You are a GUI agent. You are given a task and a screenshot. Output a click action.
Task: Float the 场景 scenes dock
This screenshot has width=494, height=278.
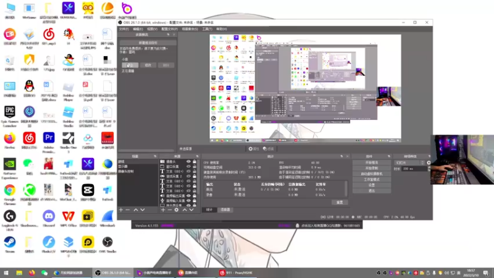click(x=155, y=156)
